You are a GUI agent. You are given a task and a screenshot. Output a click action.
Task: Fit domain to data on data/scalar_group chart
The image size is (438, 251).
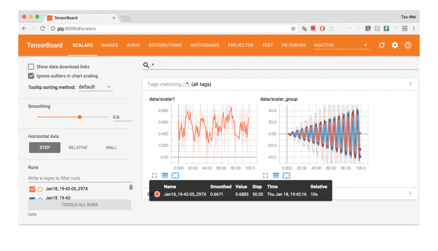point(286,175)
